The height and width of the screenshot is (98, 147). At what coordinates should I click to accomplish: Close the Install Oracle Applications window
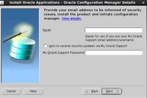pyautogui.click(x=143, y=3)
